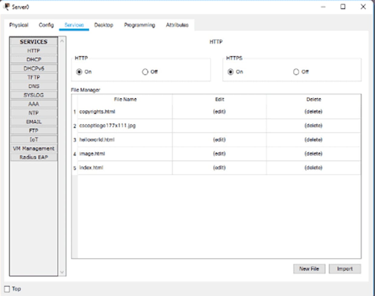
Task: Click the File Name column header
Action: coord(125,99)
